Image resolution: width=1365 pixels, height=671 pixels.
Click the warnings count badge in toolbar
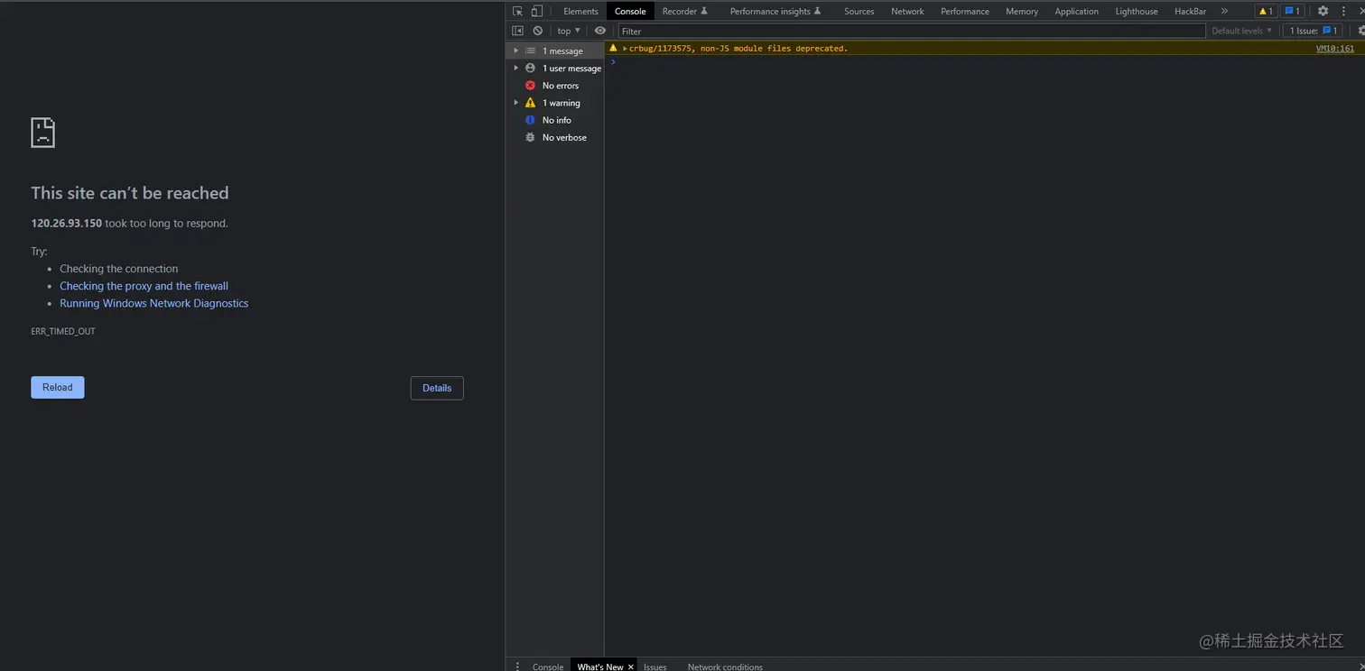pos(1266,11)
